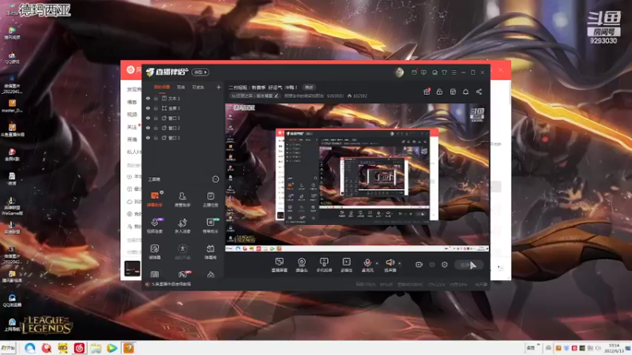632x355 pixels.
Task: Open the green play-arrow taskbar icon
Action: click(112, 348)
